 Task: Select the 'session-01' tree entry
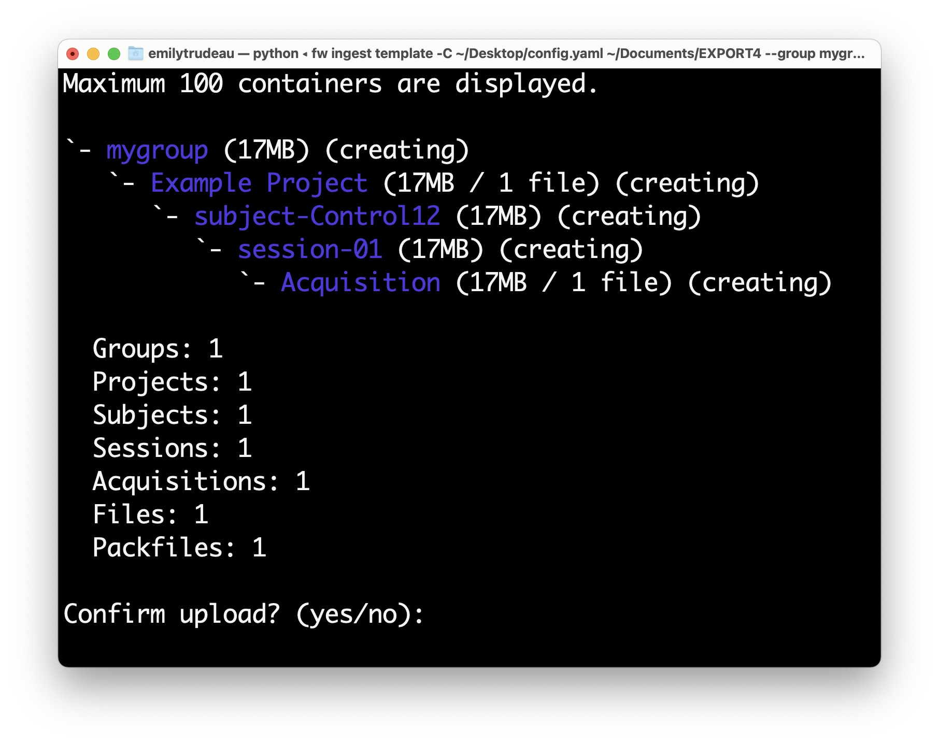pyautogui.click(x=310, y=250)
